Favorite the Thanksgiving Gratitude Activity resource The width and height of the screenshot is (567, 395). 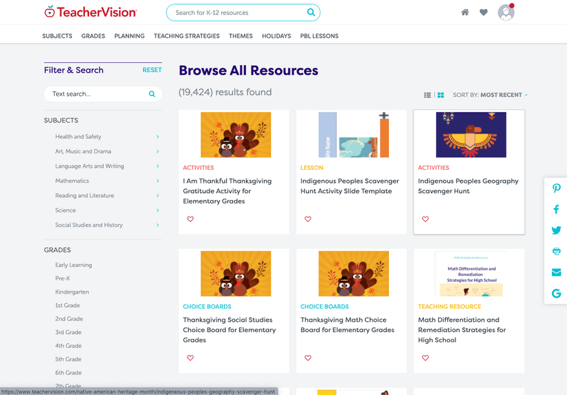coord(190,218)
